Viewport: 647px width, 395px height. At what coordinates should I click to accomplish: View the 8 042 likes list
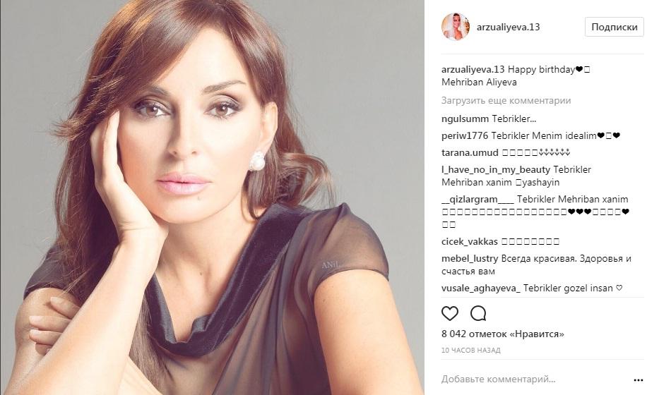(x=503, y=334)
